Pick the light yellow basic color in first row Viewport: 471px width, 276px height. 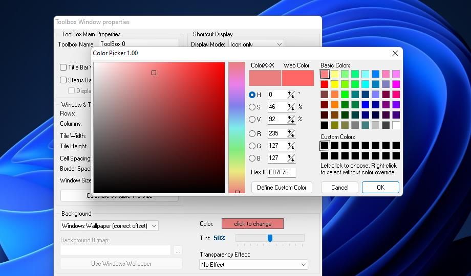335,74
